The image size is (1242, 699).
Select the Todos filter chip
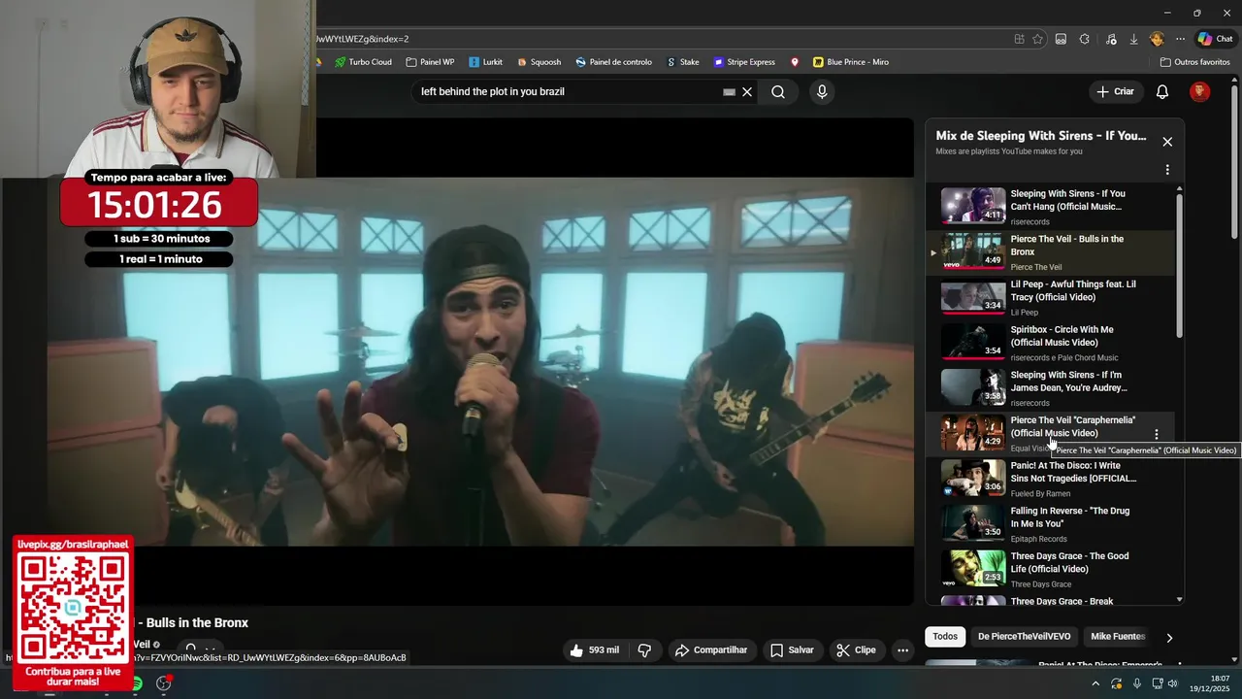(945, 637)
